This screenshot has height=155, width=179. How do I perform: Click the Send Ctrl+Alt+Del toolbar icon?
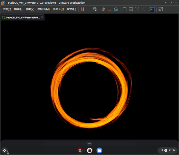point(95,9)
